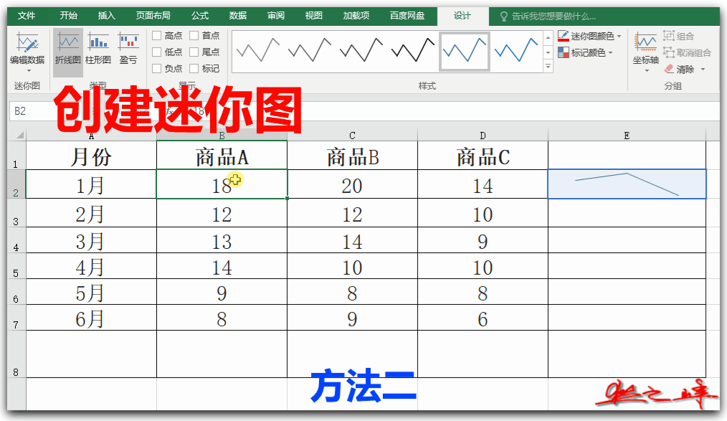Choose the first gray sparkline style
The height and width of the screenshot is (421, 727).
[258, 51]
